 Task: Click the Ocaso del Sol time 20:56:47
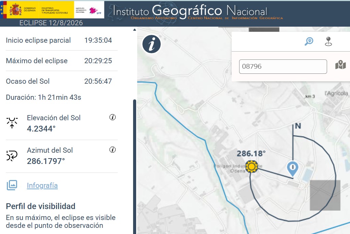[98, 81]
